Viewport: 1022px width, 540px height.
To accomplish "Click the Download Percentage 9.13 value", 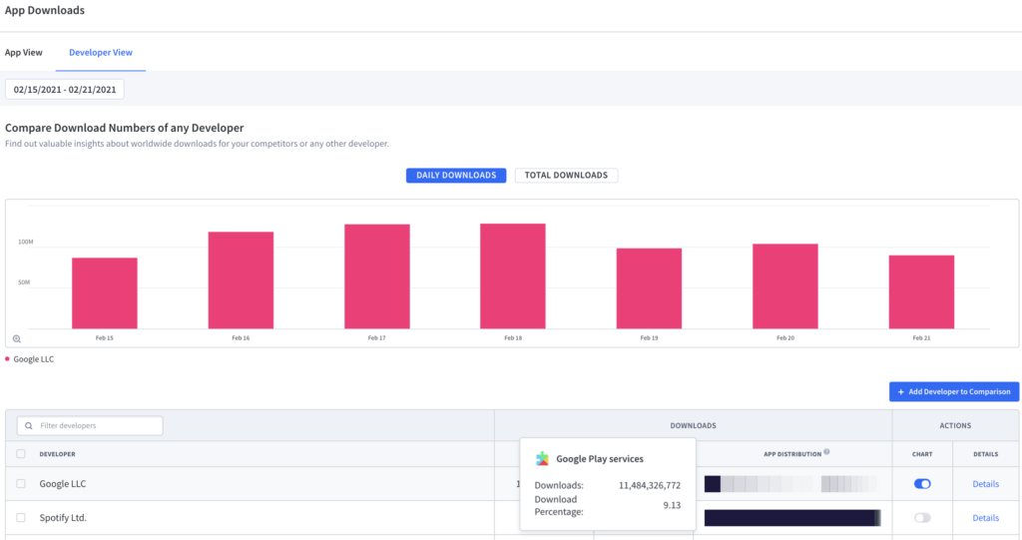I will click(672, 505).
